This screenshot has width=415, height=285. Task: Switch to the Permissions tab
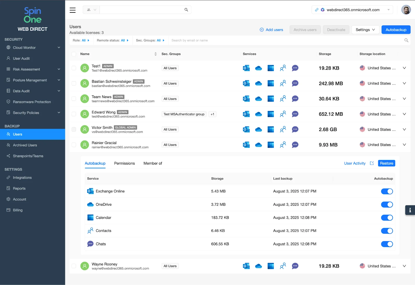pos(124,163)
